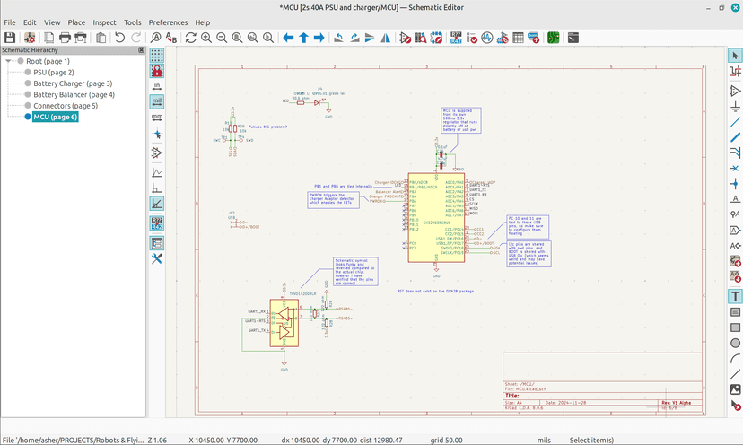Select the Add Power Symbol tool
The image size is (743, 445).
[735, 107]
